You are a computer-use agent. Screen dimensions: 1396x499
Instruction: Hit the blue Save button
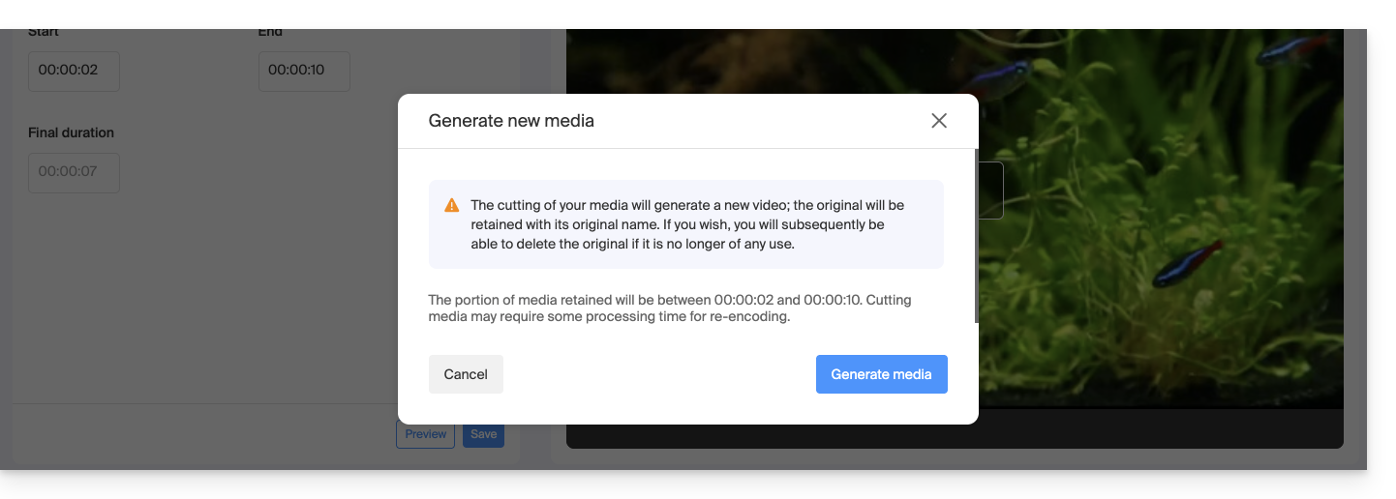[483, 434]
